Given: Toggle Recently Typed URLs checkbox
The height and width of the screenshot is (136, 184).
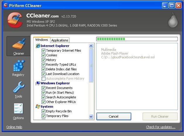Looking at the screenshot, I should 43,64.
